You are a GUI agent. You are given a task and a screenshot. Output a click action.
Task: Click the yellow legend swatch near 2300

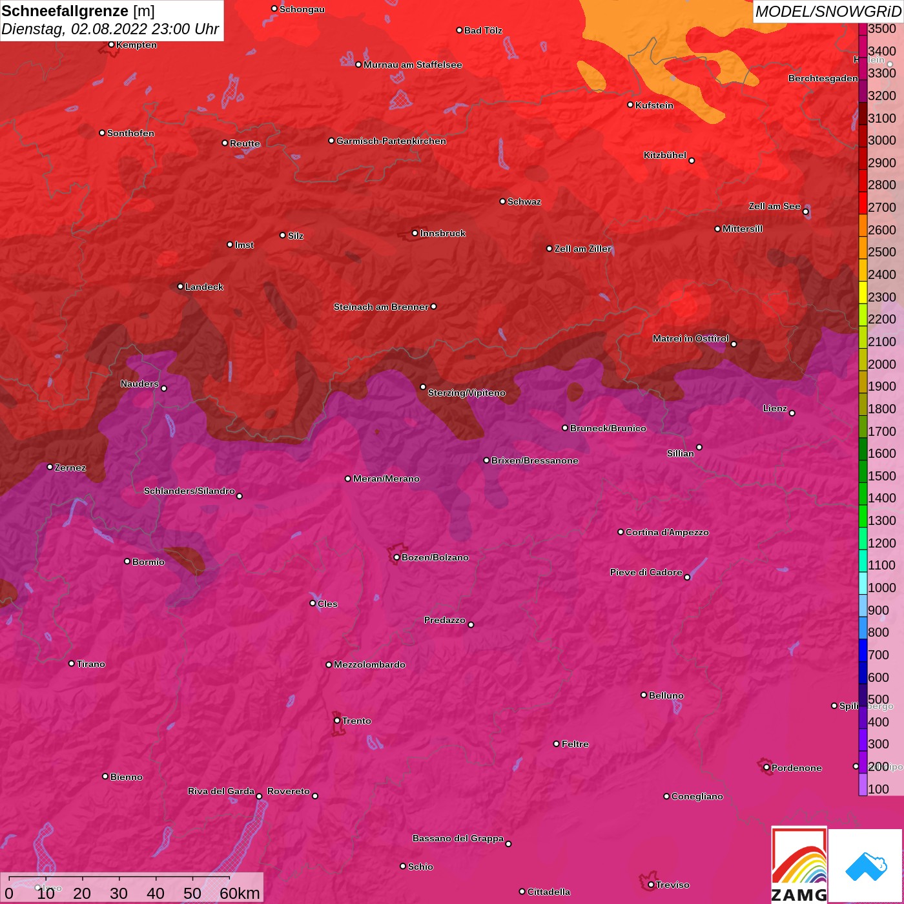863,292
